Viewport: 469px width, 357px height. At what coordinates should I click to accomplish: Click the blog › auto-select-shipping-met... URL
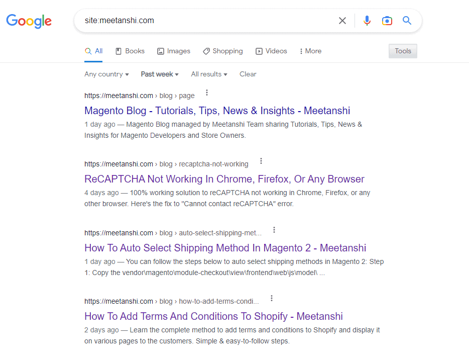pyautogui.click(x=173, y=233)
